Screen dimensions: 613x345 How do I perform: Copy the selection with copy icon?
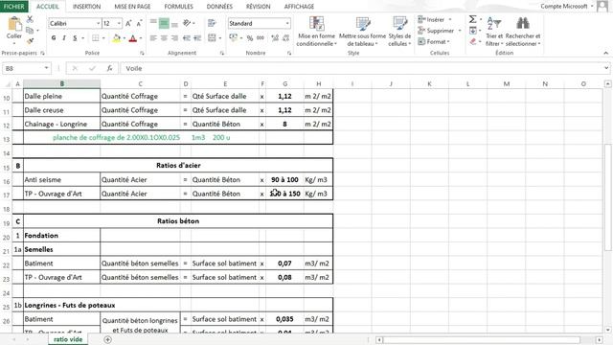pos(30,30)
